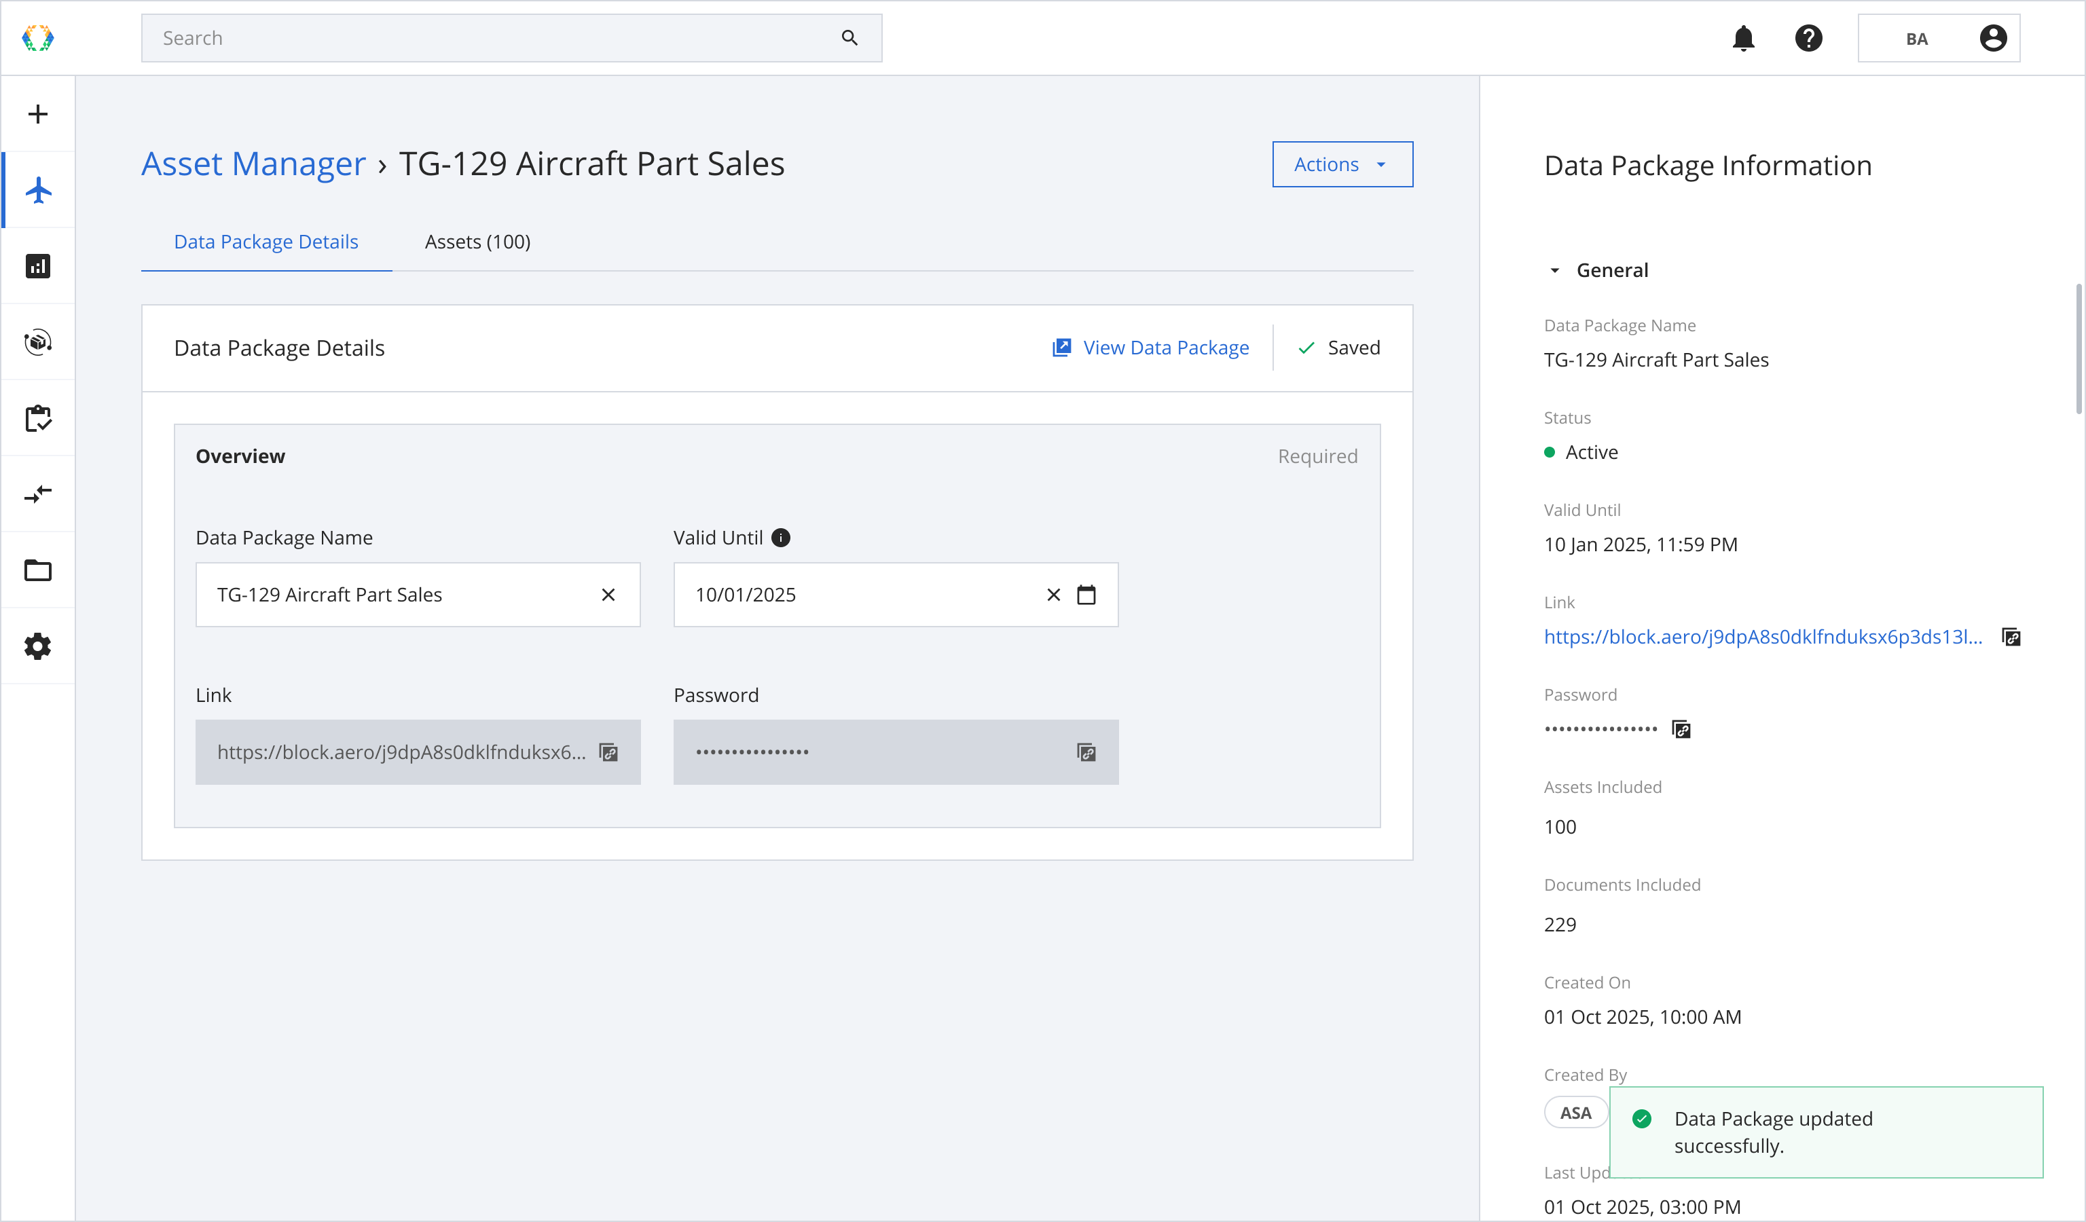The width and height of the screenshot is (2086, 1222).
Task: Copy link from the Overview Link field
Action: pyautogui.click(x=608, y=752)
